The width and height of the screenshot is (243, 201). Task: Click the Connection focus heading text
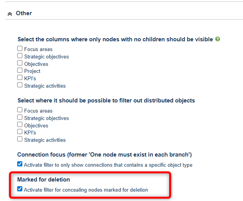pos(104,155)
